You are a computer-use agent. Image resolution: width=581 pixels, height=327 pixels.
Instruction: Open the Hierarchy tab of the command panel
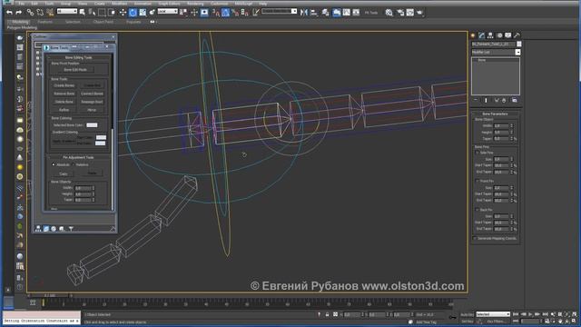tap(490, 35)
